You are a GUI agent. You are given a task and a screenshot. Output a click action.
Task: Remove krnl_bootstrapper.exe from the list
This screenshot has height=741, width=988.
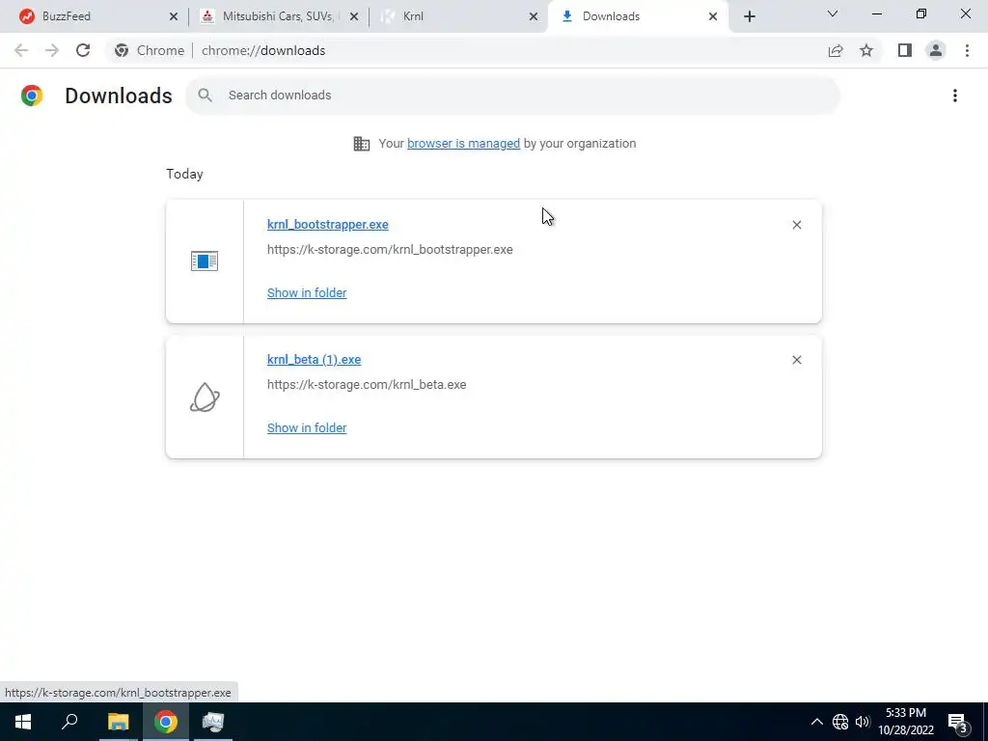point(796,225)
